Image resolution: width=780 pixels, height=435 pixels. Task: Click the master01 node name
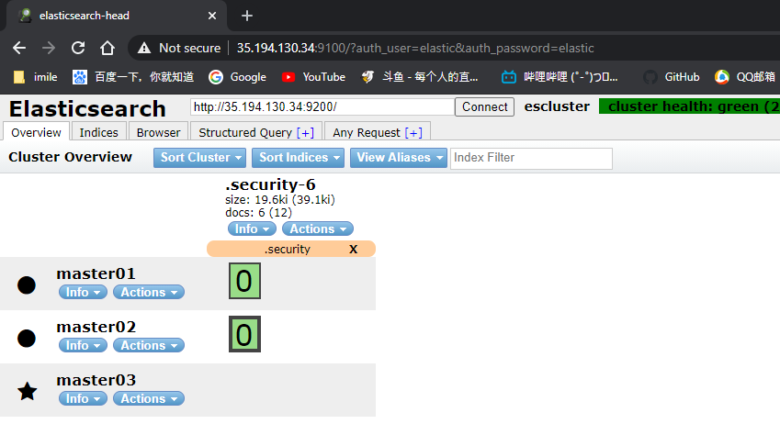(96, 273)
